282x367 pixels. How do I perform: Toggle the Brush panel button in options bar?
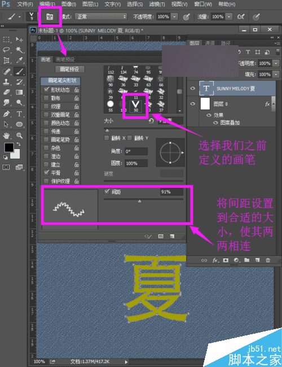coord(50,16)
